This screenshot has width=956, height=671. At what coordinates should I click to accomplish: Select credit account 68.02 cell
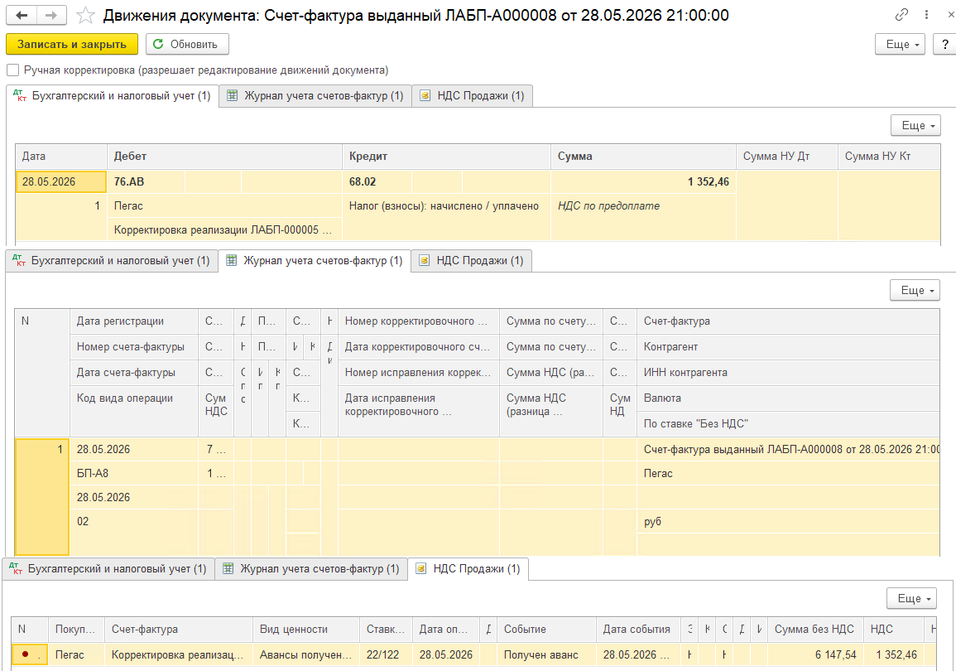377,181
